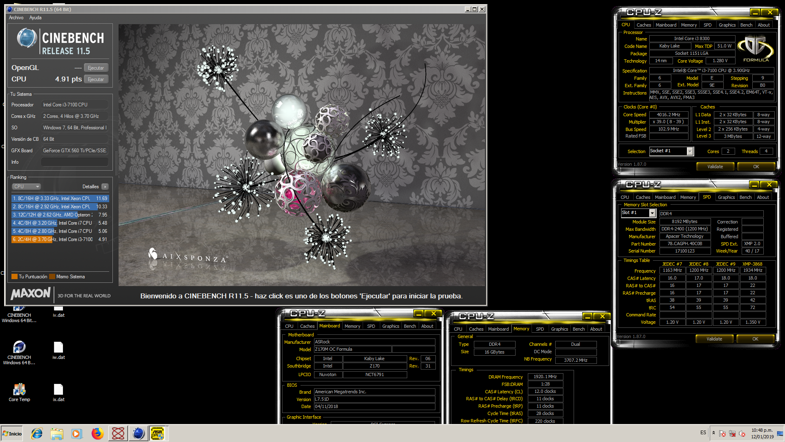Launch Firefox from the taskbar
Screen dimensions: 785x442
click(x=97, y=433)
